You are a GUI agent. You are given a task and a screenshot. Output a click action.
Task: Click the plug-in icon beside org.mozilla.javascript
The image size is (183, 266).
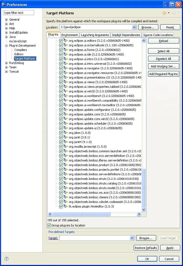click(x=66, y=146)
